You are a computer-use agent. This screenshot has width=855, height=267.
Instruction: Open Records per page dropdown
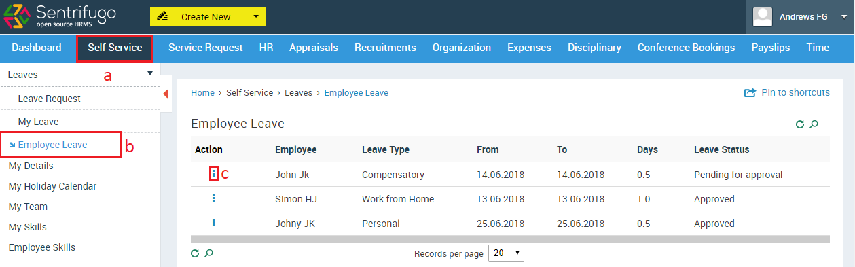point(506,253)
